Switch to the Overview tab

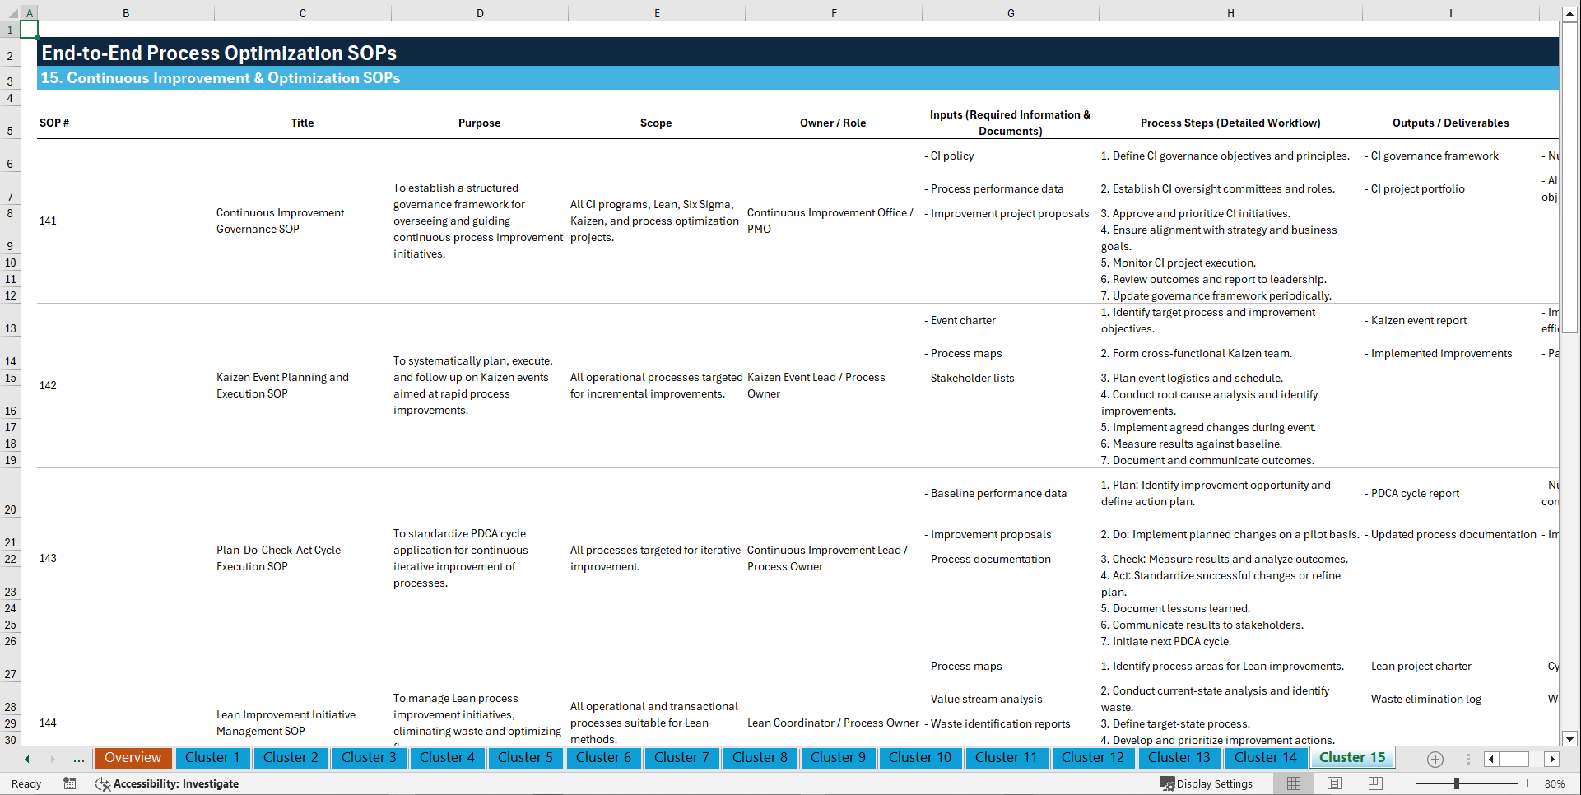tap(133, 758)
